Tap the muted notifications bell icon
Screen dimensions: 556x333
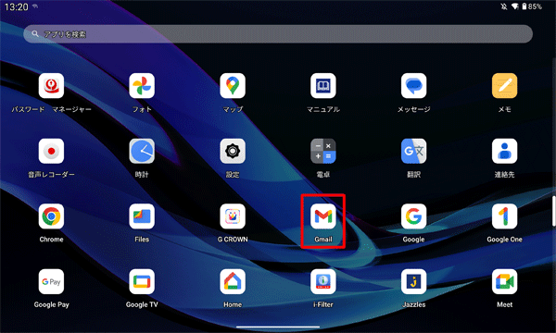504,6
